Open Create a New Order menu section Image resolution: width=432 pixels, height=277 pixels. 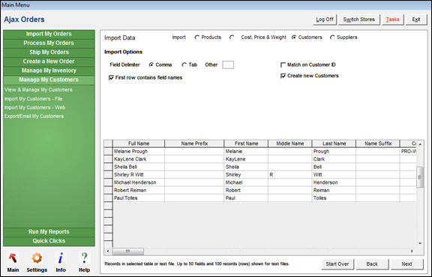[49, 62]
